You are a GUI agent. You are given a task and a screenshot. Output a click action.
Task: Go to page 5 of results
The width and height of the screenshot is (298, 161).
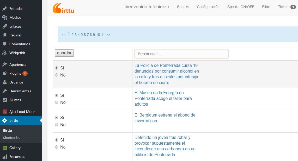(x=82, y=35)
